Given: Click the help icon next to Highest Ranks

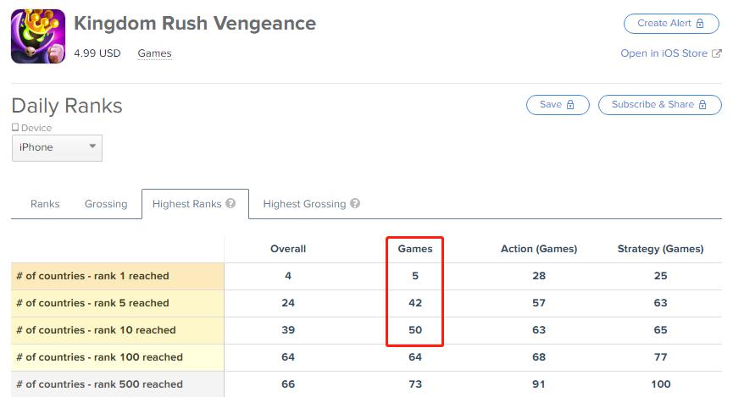Looking at the screenshot, I should click(x=230, y=203).
